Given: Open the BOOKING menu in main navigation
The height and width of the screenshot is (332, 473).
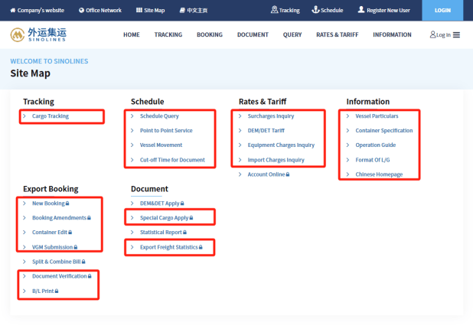Looking at the screenshot, I should 210,34.
